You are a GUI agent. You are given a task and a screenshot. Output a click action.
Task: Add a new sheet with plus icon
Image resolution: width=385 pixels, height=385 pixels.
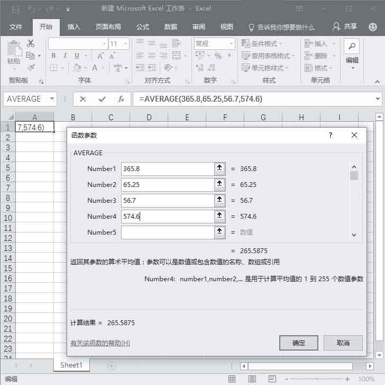(x=112, y=365)
